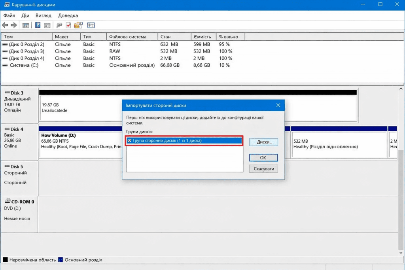Click the Forward arrow toolbar icon

(x=14, y=25)
